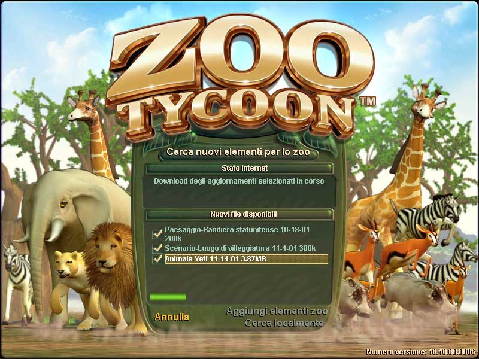
Task: Toggle the Scenario-Luogo di villeggiatura checkbox
Action: [157, 248]
